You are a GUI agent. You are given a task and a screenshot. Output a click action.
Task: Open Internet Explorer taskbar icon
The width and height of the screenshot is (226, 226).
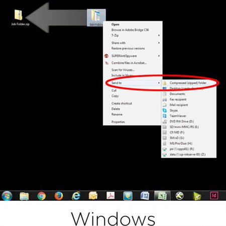[x=76, y=196]
